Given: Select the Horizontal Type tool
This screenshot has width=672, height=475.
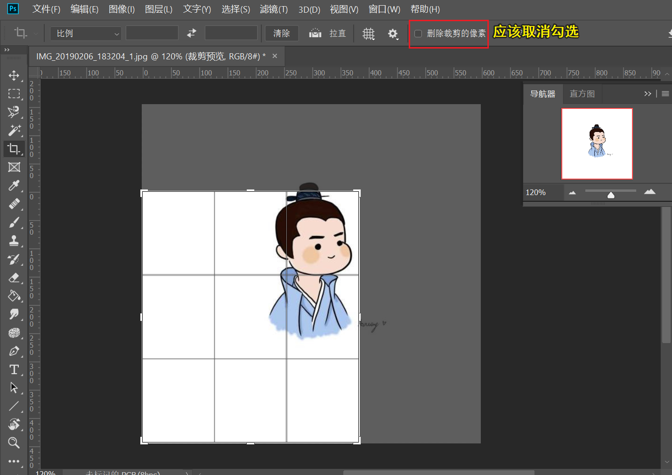Looking at the screenshot, I should [x=14, y=369].
